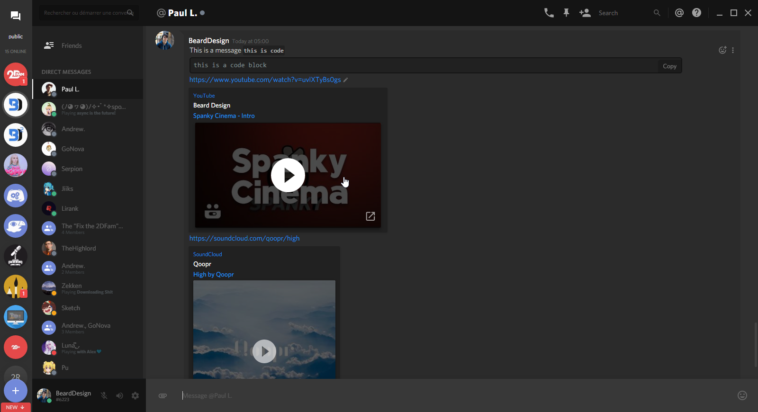Open the microscope server icon
Viewport: 758px width, 412px height.
(x=16, y=256)
